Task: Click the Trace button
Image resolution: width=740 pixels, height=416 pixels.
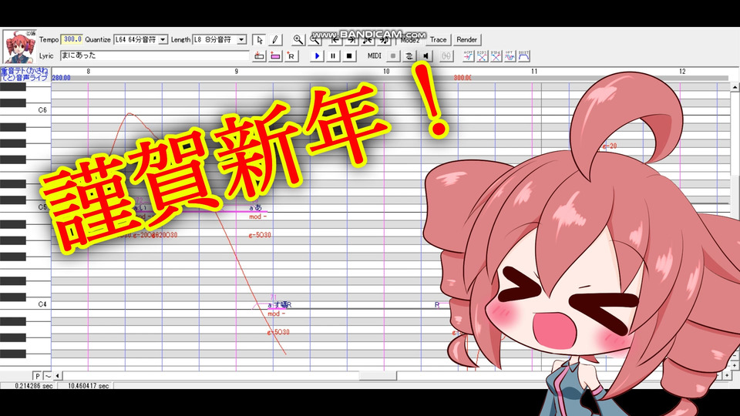Action: click(x=438, y=40)
